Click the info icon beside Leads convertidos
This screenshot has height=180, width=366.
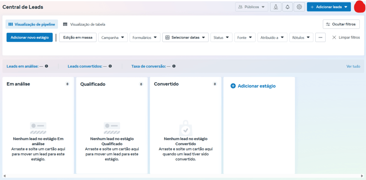point(110,66)
